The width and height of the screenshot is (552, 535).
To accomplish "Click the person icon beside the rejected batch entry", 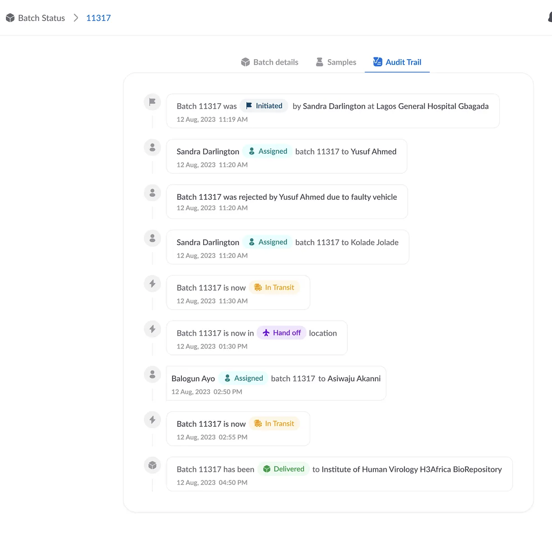I will pos(152,193).
